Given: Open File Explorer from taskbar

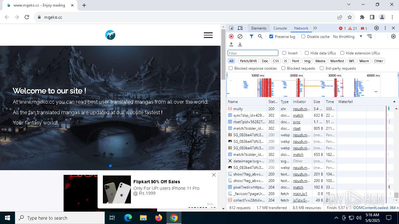Looking at the screenshot, I should 143,218.
